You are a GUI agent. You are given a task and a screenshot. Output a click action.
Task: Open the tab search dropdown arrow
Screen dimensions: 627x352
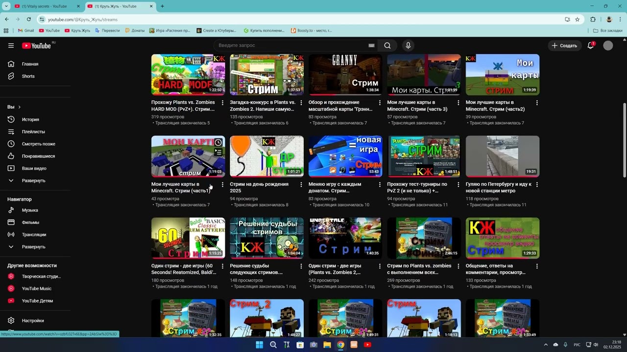tap(6, 6)
